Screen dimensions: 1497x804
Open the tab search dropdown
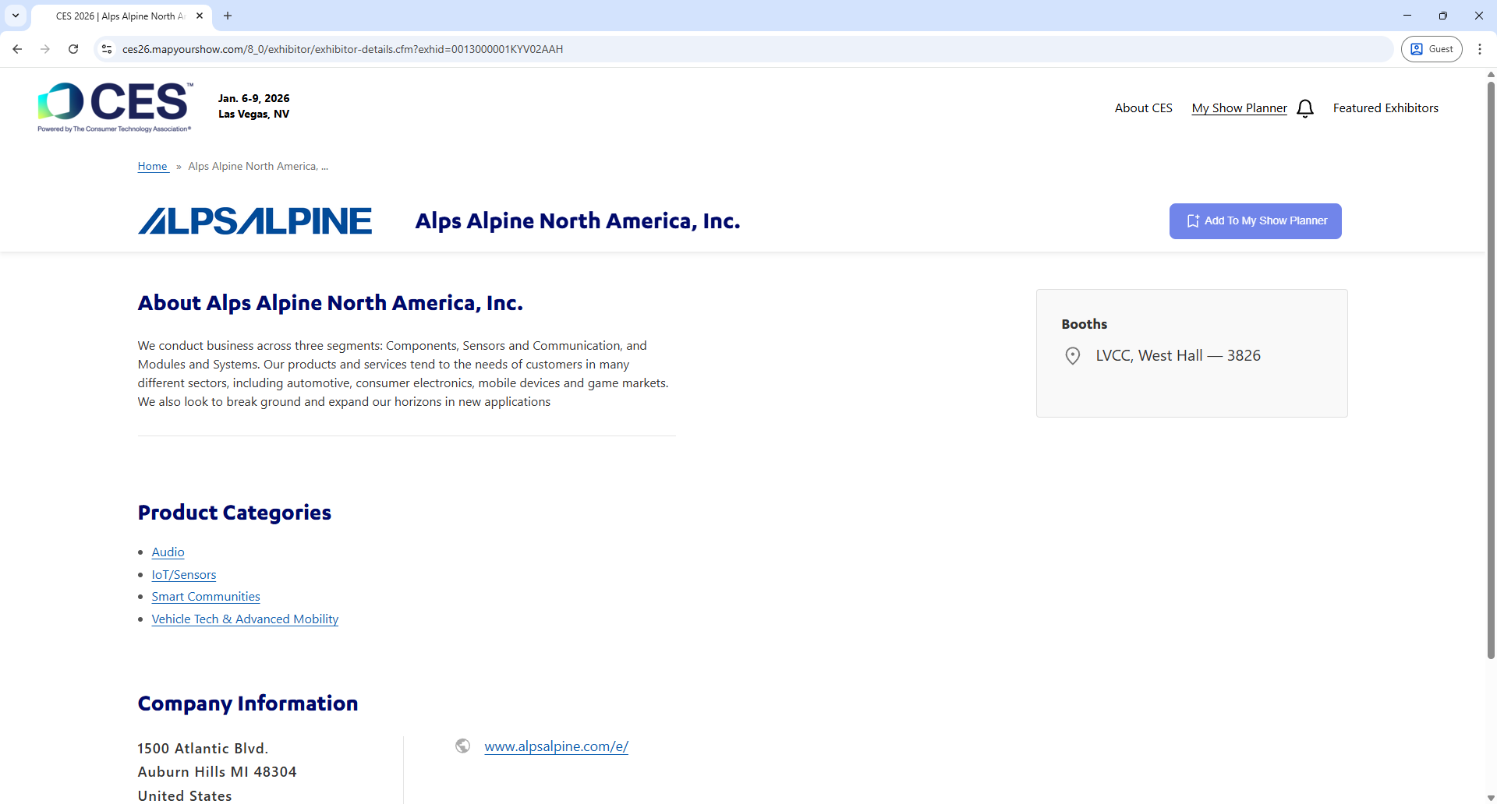click(x=16, y=16)
